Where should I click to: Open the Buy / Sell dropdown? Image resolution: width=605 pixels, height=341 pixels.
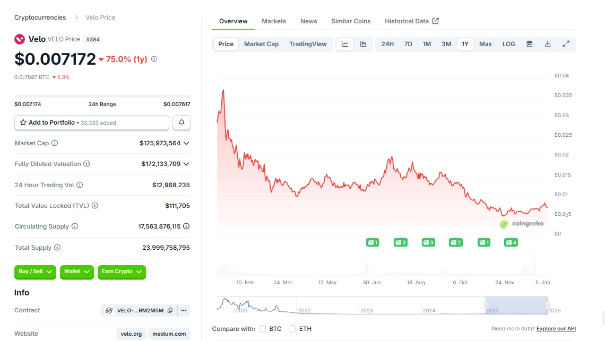[35, 272]
